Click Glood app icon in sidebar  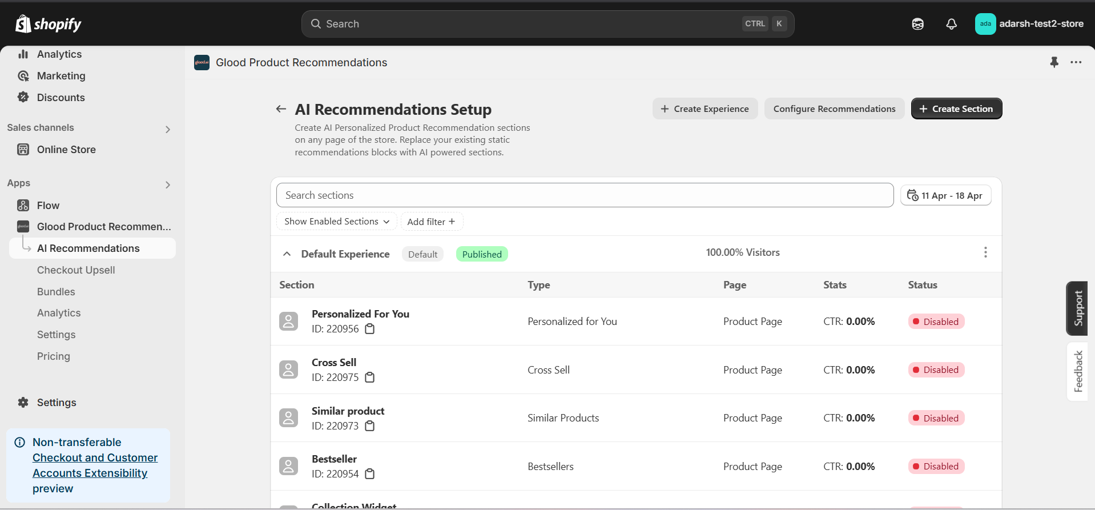point(23,227)
